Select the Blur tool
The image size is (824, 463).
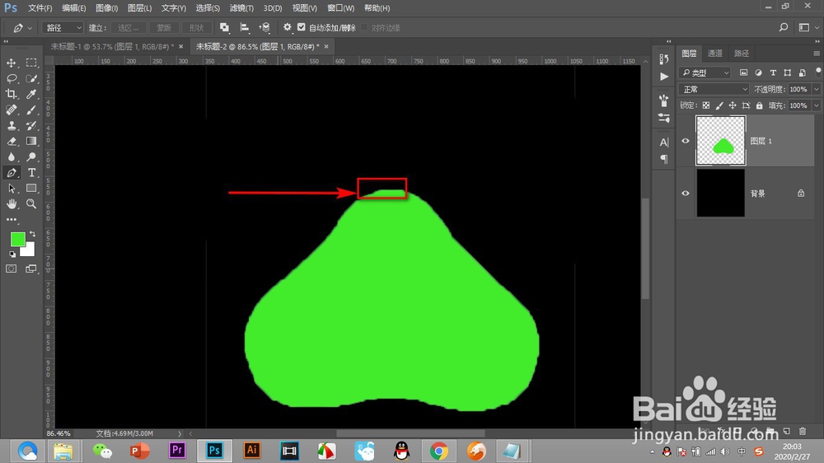point(11,157)
